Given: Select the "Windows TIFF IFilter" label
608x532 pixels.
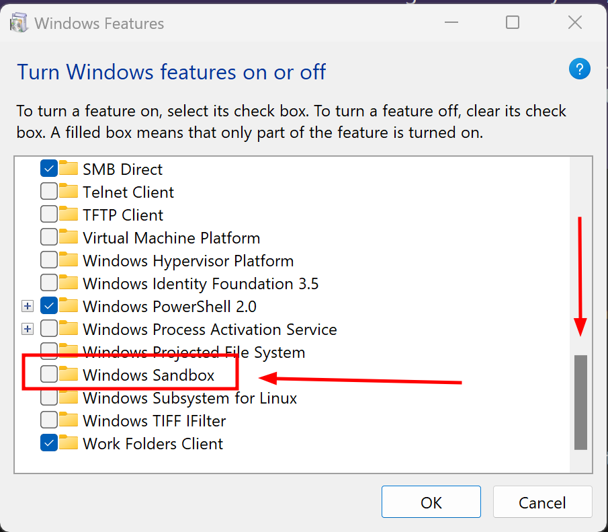Looking at the screenshot, I should point(155,421).
